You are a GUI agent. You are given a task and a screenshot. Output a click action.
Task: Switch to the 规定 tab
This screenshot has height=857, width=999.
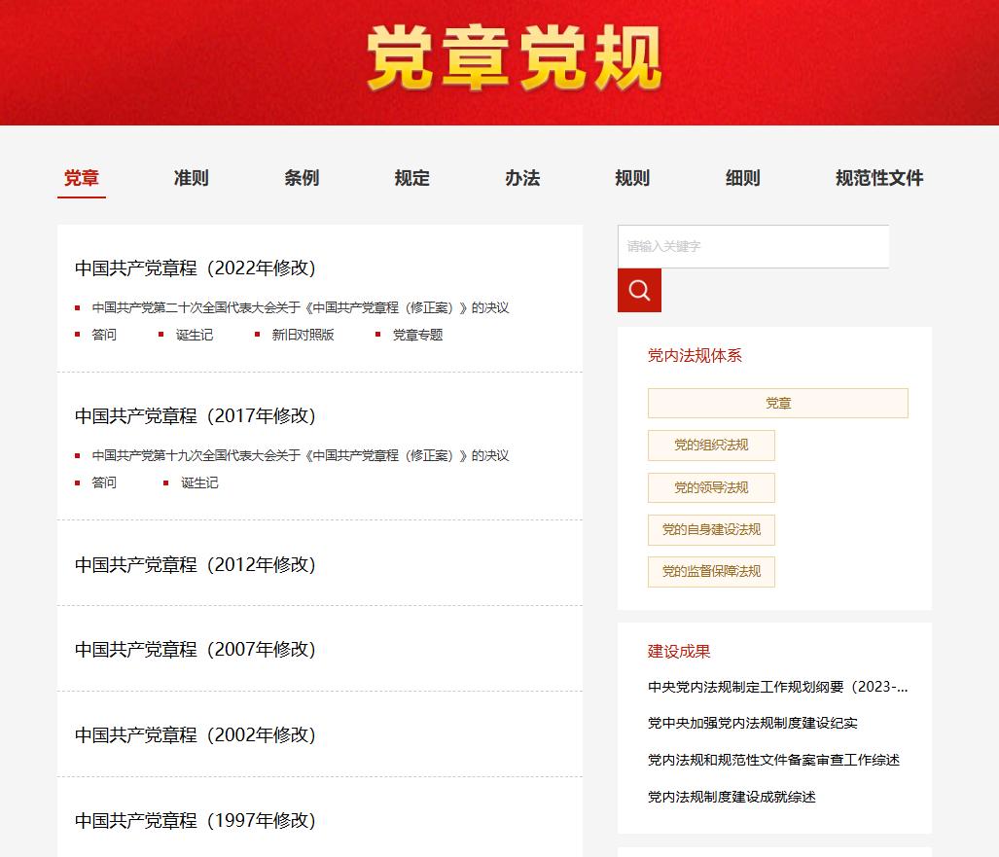pos(412,178)
